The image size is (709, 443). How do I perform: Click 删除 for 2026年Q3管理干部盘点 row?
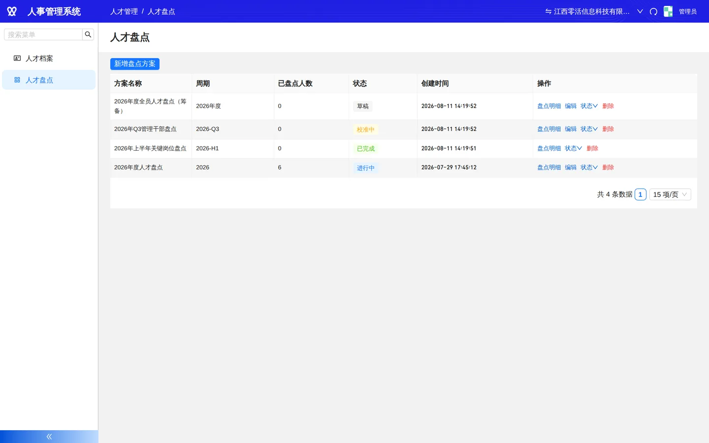608,129
